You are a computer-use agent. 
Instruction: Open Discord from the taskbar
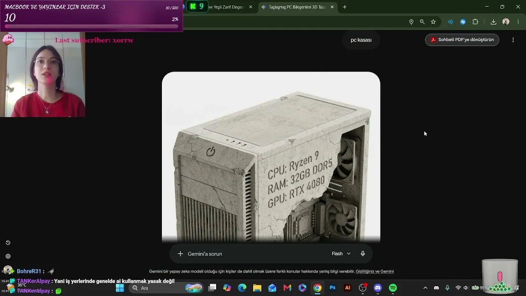(x=378, y=288)
